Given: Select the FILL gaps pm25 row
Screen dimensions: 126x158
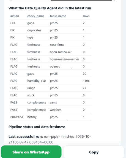Looking at the screenshot, I should [50, 23].
